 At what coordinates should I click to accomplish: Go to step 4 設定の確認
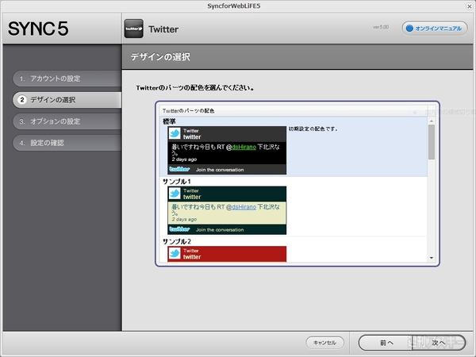[x=67, y=143]
